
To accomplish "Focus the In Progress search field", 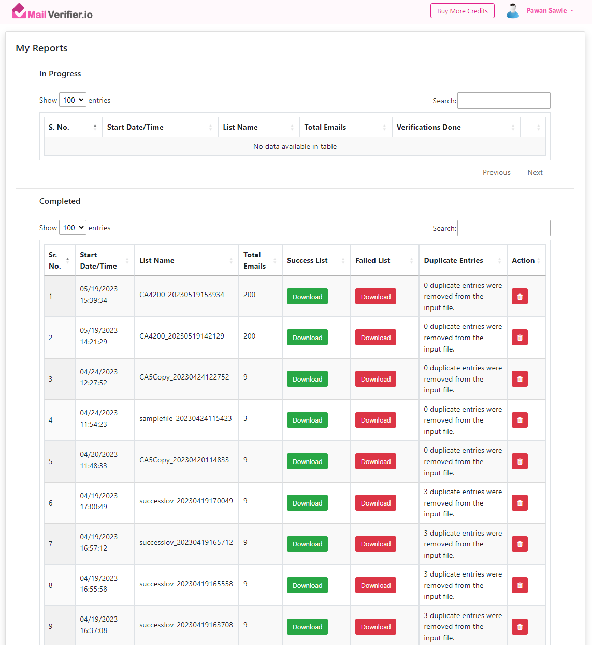I will tap(504, 101).
